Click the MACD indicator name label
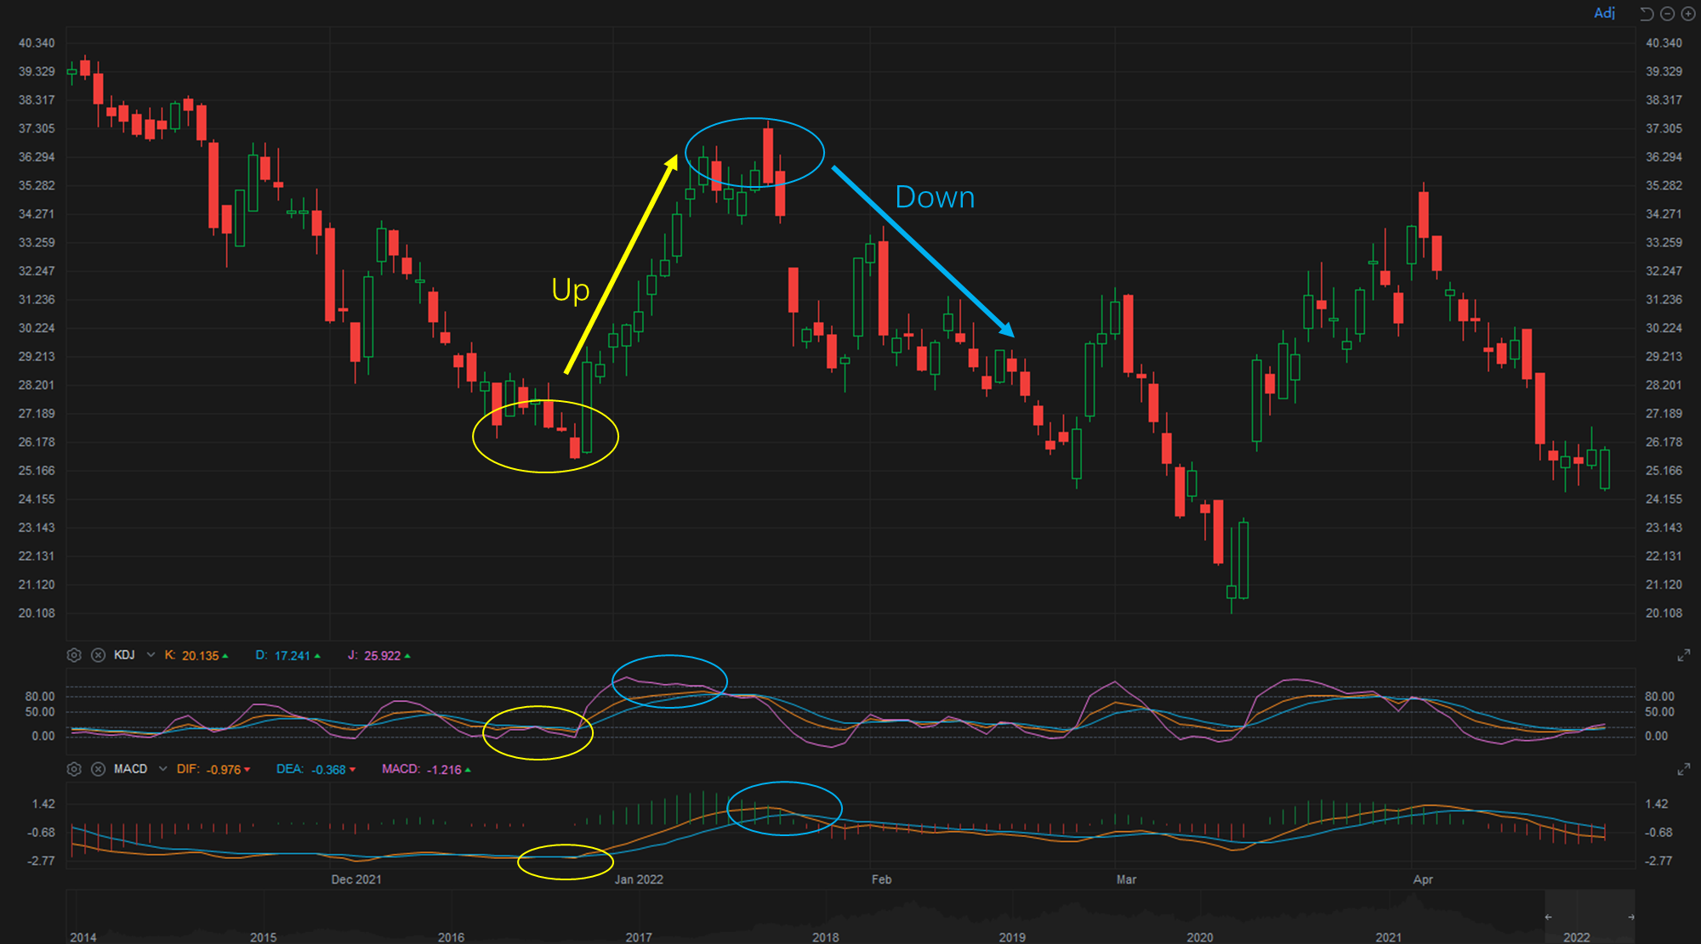 130,769
